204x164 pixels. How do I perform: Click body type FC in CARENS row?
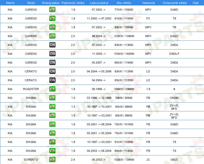coord(148,18)
